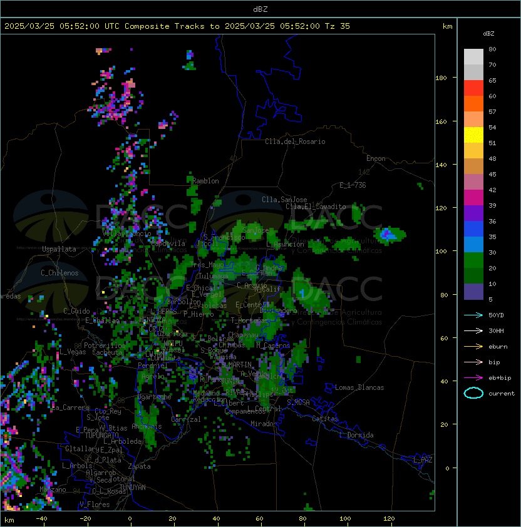The height and width of the screenshot is (527, 521).
Task: Click the 'Carrizal' map label
Action: [x=185, y=419]
